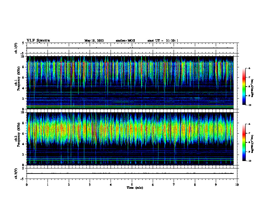This screenshot has height=207, width=267.
Task: Click time tick label "0" on x-axis
Action: [27, 185]
